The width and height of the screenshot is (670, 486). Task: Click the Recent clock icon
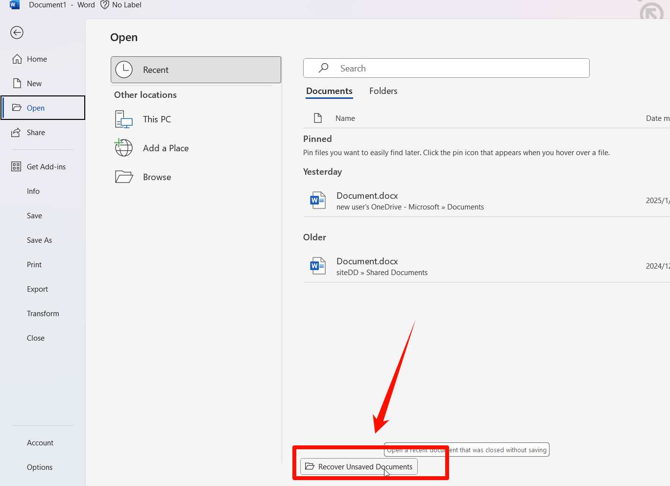click(x=124, y=69)
